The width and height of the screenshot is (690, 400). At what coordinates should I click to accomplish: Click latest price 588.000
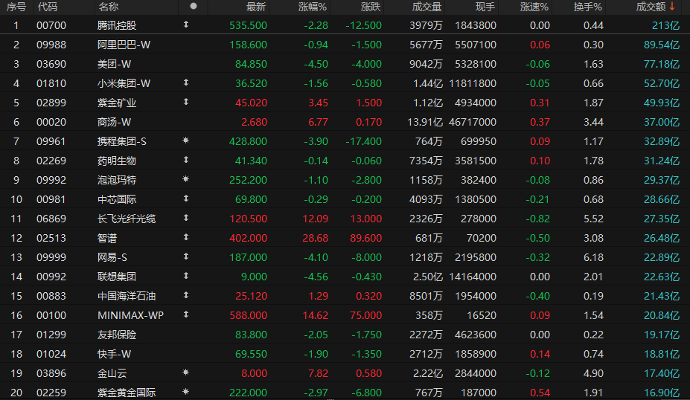[248, 315]
